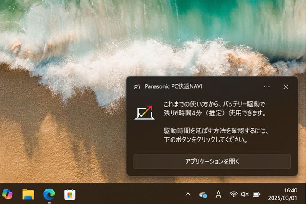Click the small PC快適NAVI header icon
The height and width of the screenshot is (204, 306).
pos(137,86)
